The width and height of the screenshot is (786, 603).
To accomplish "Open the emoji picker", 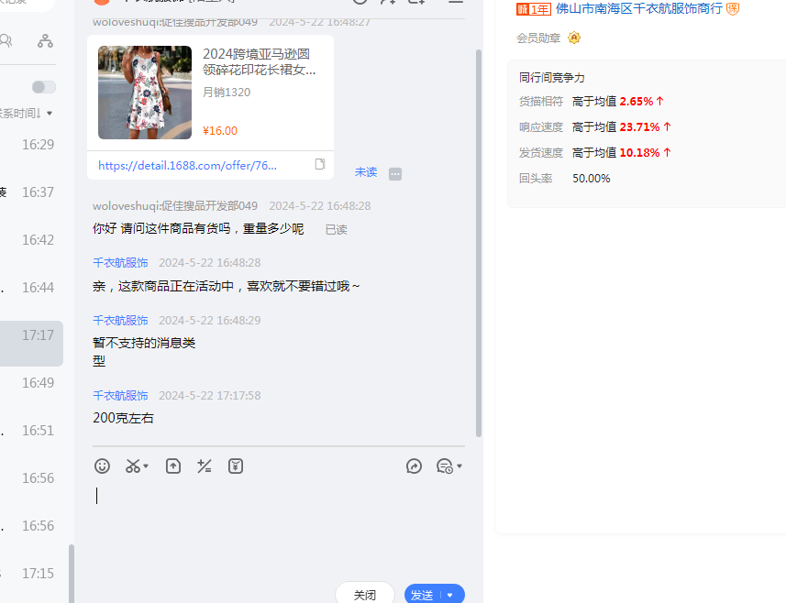I will tap(103, 466).
